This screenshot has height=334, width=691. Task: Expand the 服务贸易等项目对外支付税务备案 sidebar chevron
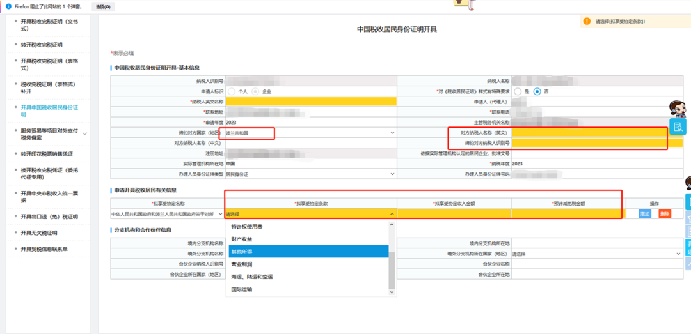point(85,133)
